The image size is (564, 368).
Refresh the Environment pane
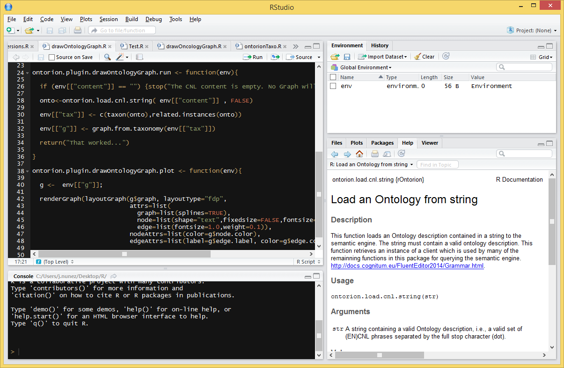click(x=446, y=56)
